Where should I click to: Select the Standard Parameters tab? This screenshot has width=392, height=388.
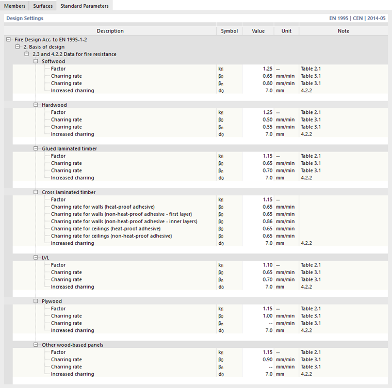85,6
